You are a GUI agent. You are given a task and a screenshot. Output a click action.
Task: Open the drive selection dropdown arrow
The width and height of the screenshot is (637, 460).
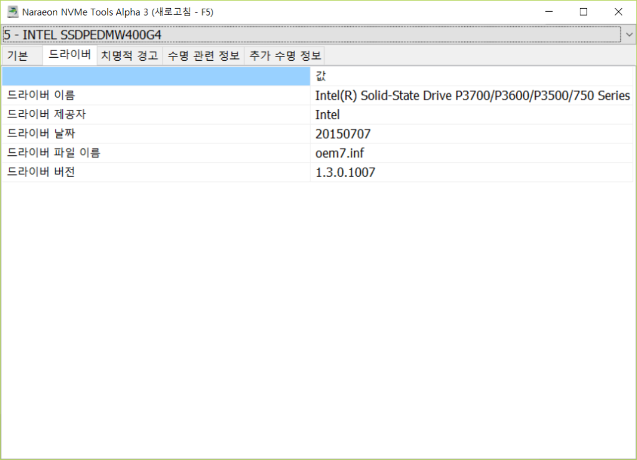point(629,35)
